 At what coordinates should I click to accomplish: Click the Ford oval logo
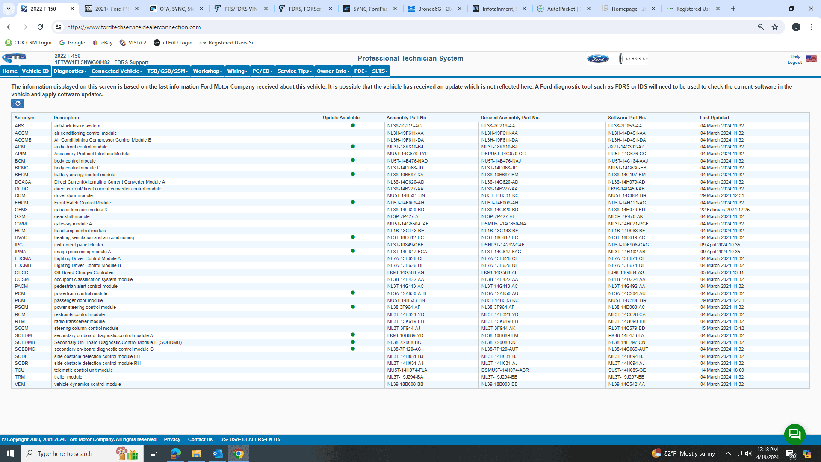[x=598, y=59]
